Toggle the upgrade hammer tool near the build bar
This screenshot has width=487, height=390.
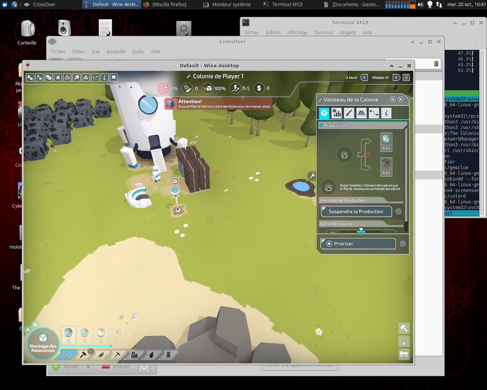click(404, 328)
